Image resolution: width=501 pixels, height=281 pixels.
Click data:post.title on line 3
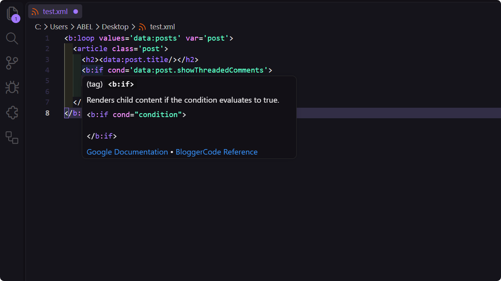point(135,60)
